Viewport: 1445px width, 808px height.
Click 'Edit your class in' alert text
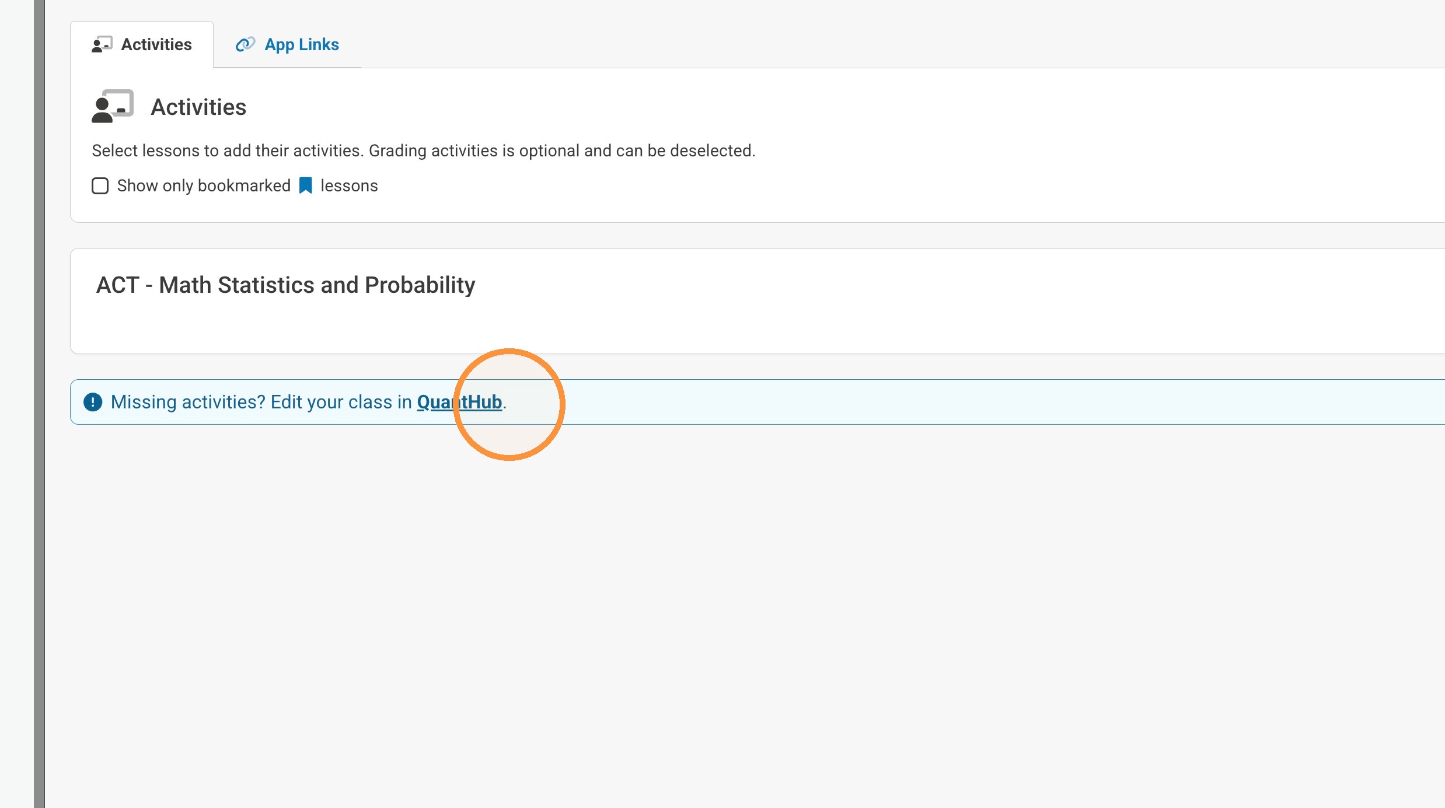[x=341, y=402]
